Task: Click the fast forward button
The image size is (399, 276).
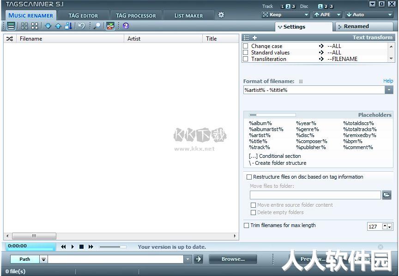Action: (91, 247)
